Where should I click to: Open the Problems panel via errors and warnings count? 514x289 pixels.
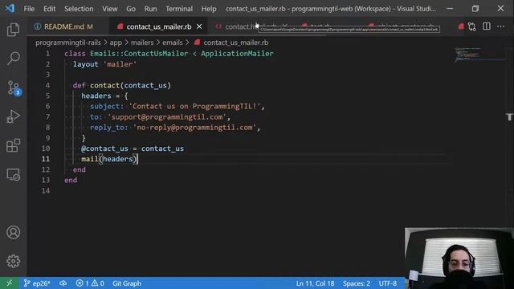coord(90,283)
